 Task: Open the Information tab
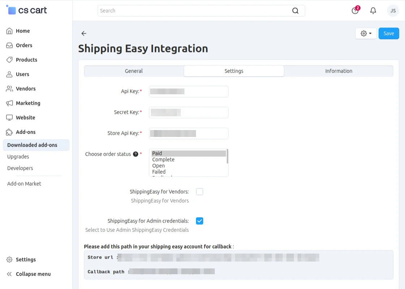click(338, 71)
